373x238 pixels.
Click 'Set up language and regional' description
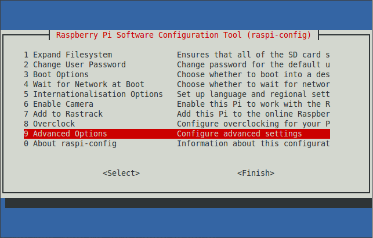(254, 94)
